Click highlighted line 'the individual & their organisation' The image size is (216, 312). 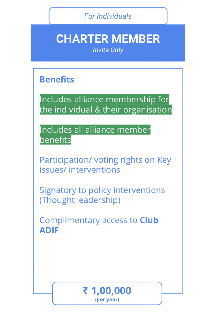point(106,110)
